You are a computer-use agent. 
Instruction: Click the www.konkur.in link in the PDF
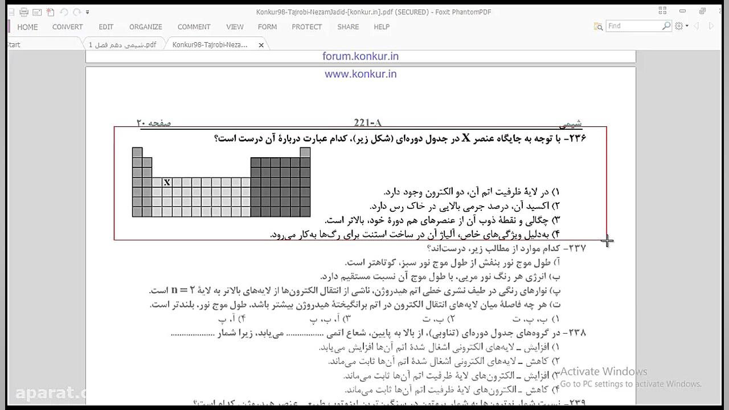[360, 73]
